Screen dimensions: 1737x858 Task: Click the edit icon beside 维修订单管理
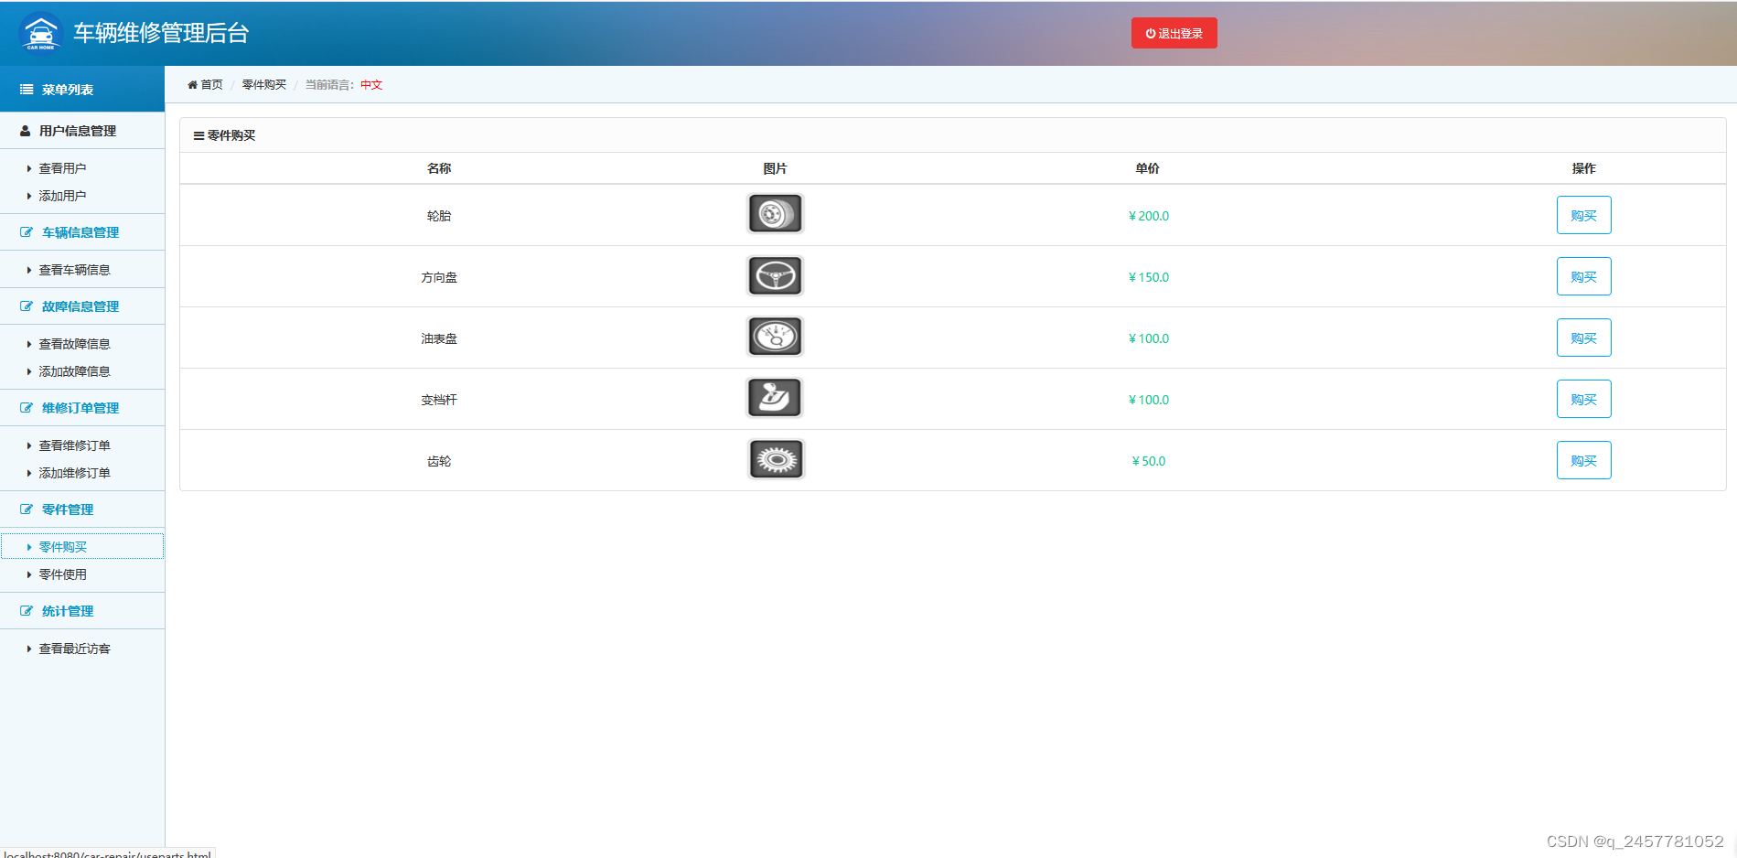pos(27,408)
